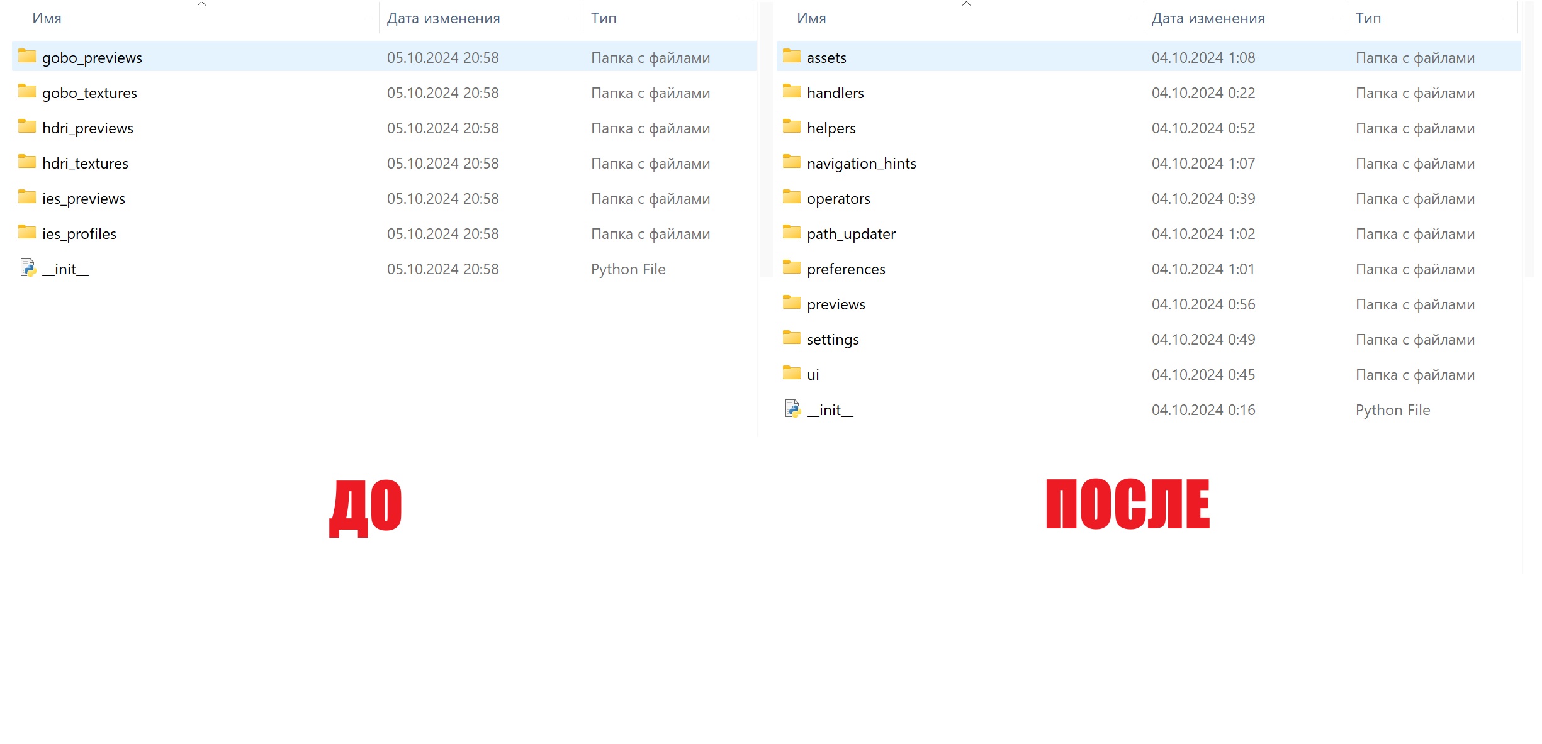The width and height of the screenshot is (1542, 744).
Task: Click Python File type dated 05.10.2024
Action: pyautogui.click(x=628, y=269)
